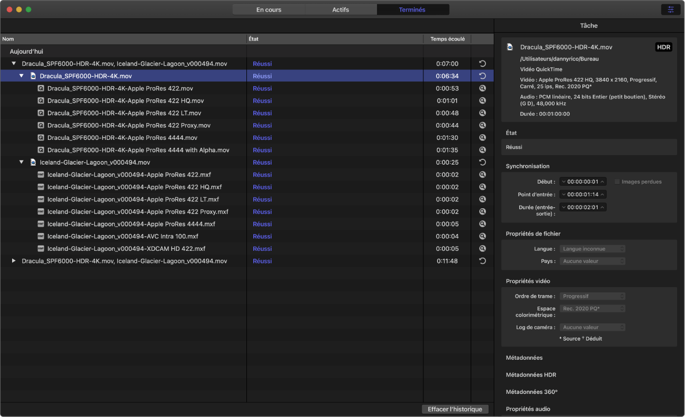This screenshot has width=685, height=417.
Task: Click the 0:01:35 elapsed time cell
Action: click(447, 150)
